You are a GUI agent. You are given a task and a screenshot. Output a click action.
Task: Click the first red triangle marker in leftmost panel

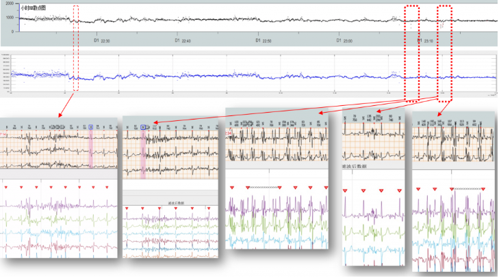click(5, 186)
